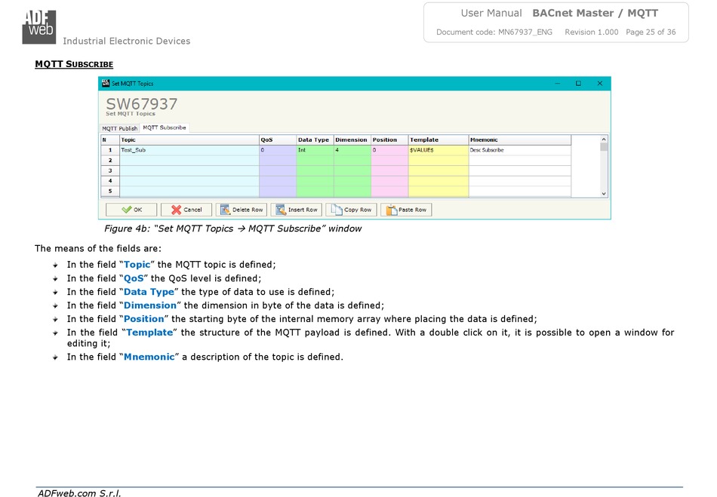Image resolution: width=717 pixels, height=497 pixels.
Task: Click the empty Topic cell in row 2
Action: coord(189,161)
